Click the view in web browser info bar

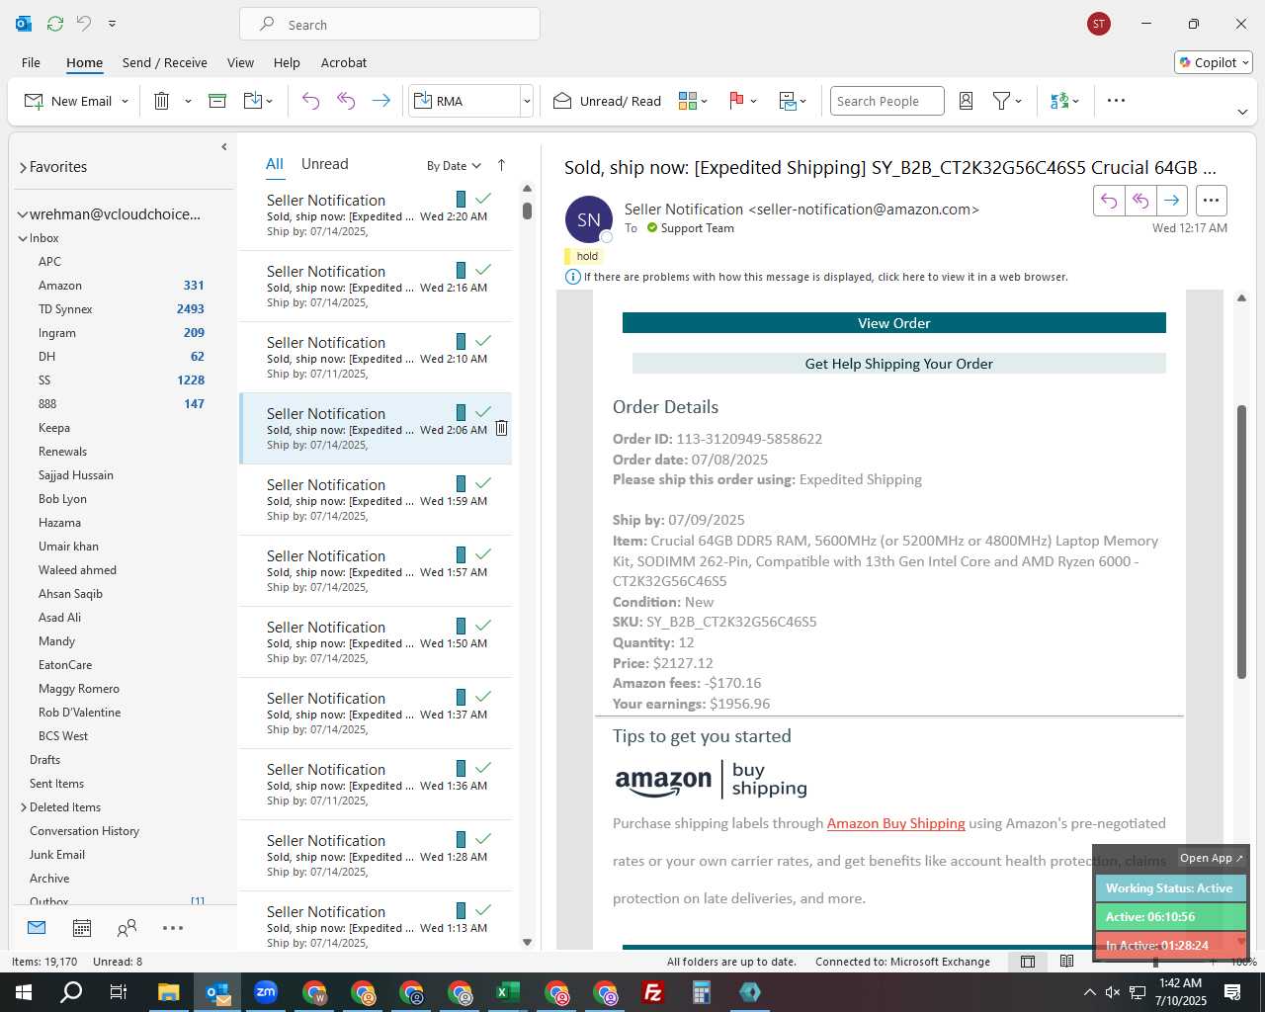[x=825, y=277]
